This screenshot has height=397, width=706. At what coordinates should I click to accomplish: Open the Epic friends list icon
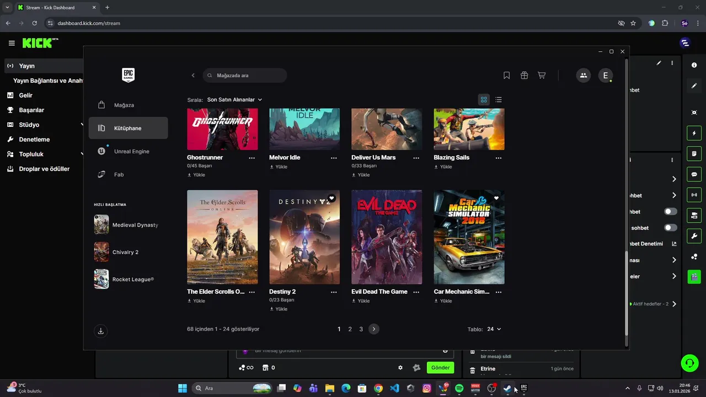point(584,76)
